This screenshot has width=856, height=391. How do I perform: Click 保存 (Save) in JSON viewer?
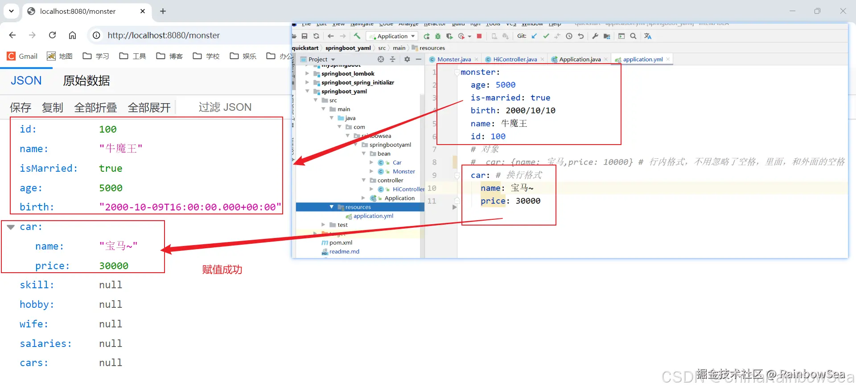pos(21,107)
